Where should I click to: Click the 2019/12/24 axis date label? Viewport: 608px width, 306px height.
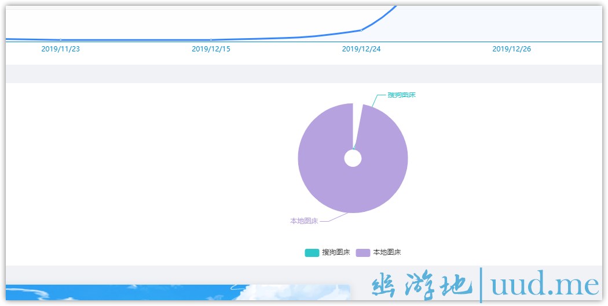click(x=361, y=49)
